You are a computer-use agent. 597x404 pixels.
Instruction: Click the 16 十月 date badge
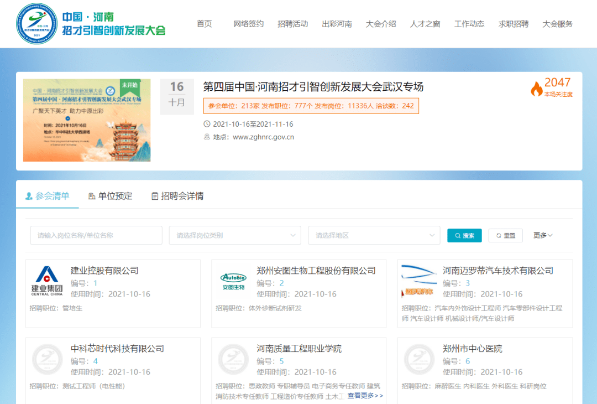[x=177, y=96]
